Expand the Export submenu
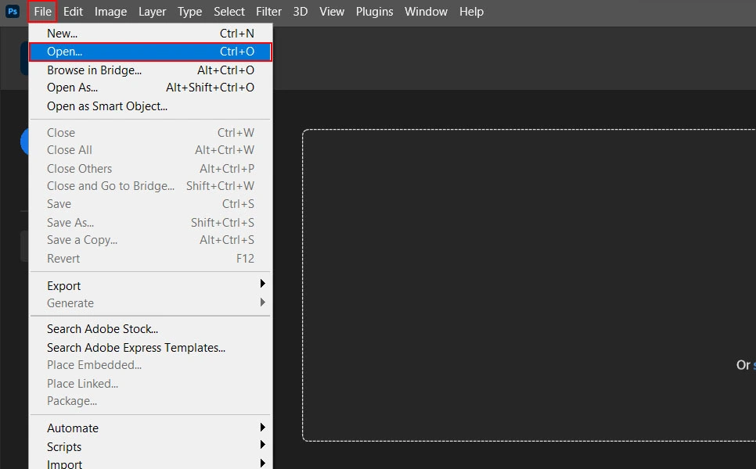The image size is (756, 469). [x=150, y=285]
